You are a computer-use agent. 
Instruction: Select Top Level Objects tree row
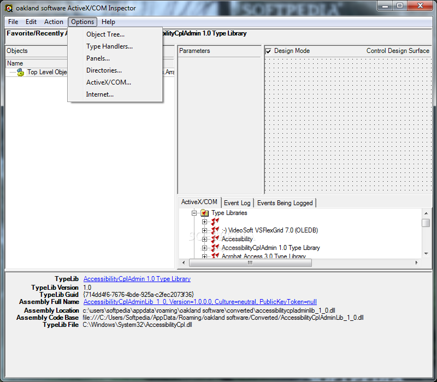47,72
